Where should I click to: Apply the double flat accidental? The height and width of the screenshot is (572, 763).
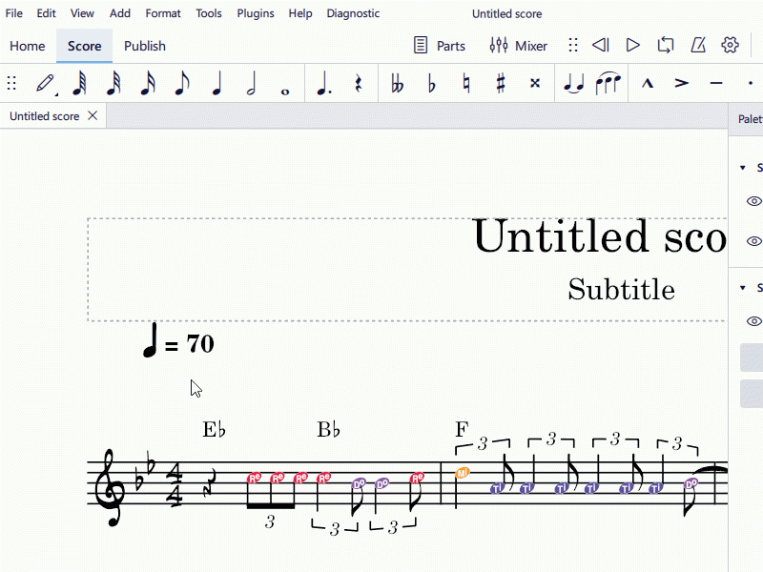pyautogui.click(x=397, y=83)
